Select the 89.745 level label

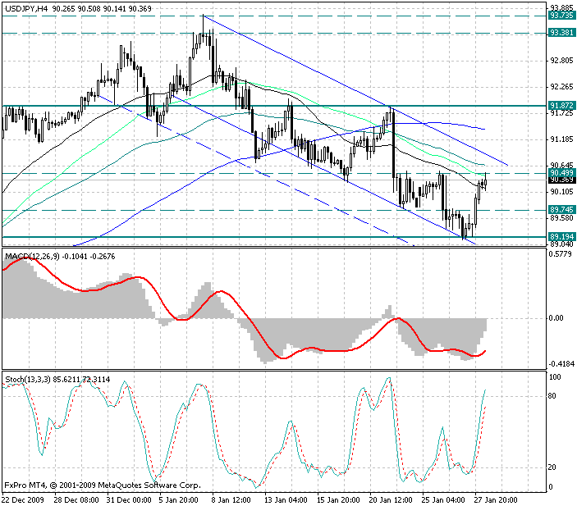[561, 210]
